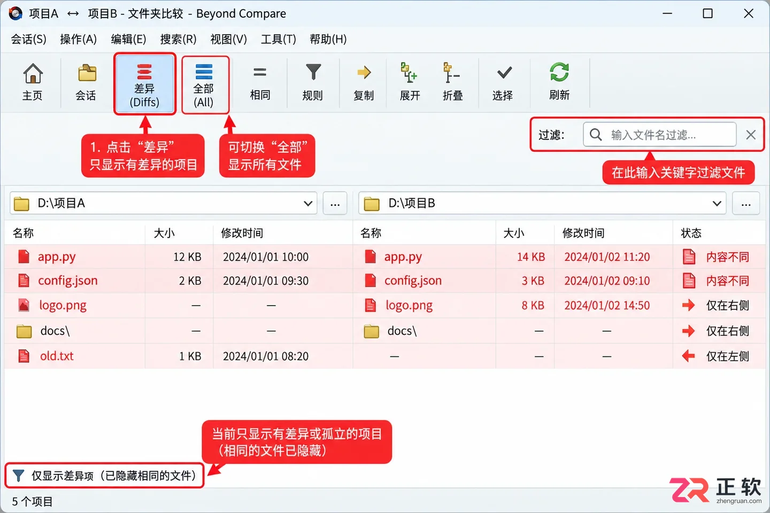Click the magnifier icon in filter box
The image size is (770, 513).
[596, 135]
